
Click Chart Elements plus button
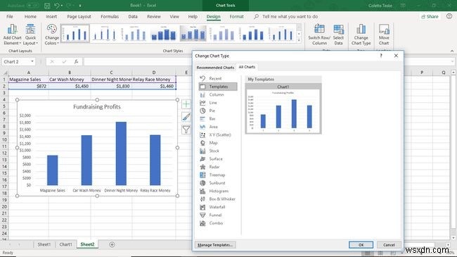click(186, 104)
